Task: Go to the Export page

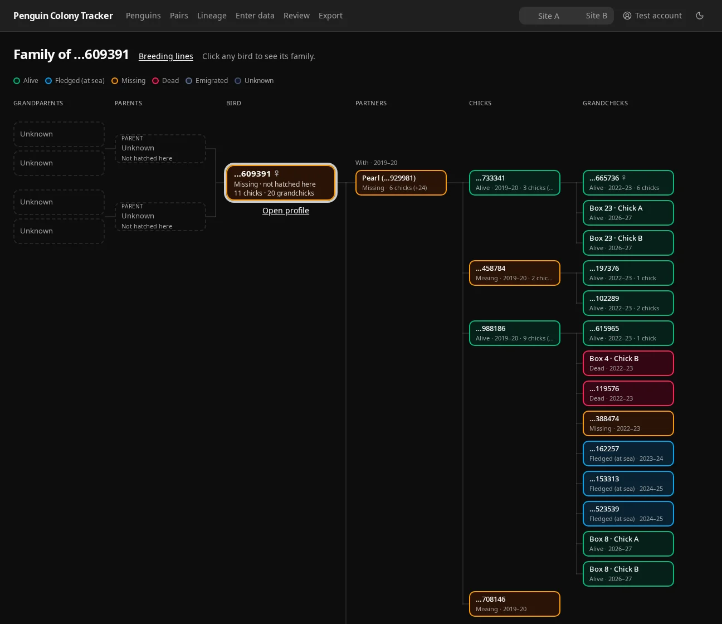Action: tap(330, 16)
